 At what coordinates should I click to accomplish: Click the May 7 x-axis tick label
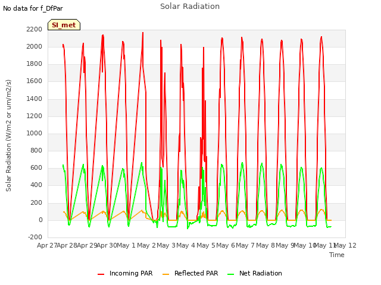pos(245,245)
